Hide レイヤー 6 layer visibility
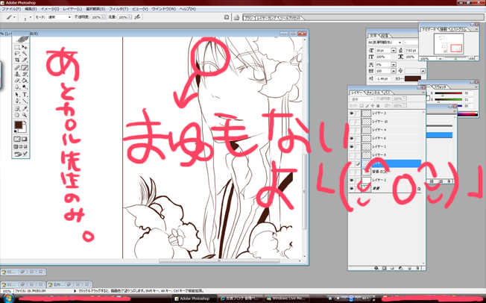Screen dimensions: 486x303 click(x=352, y=138)
